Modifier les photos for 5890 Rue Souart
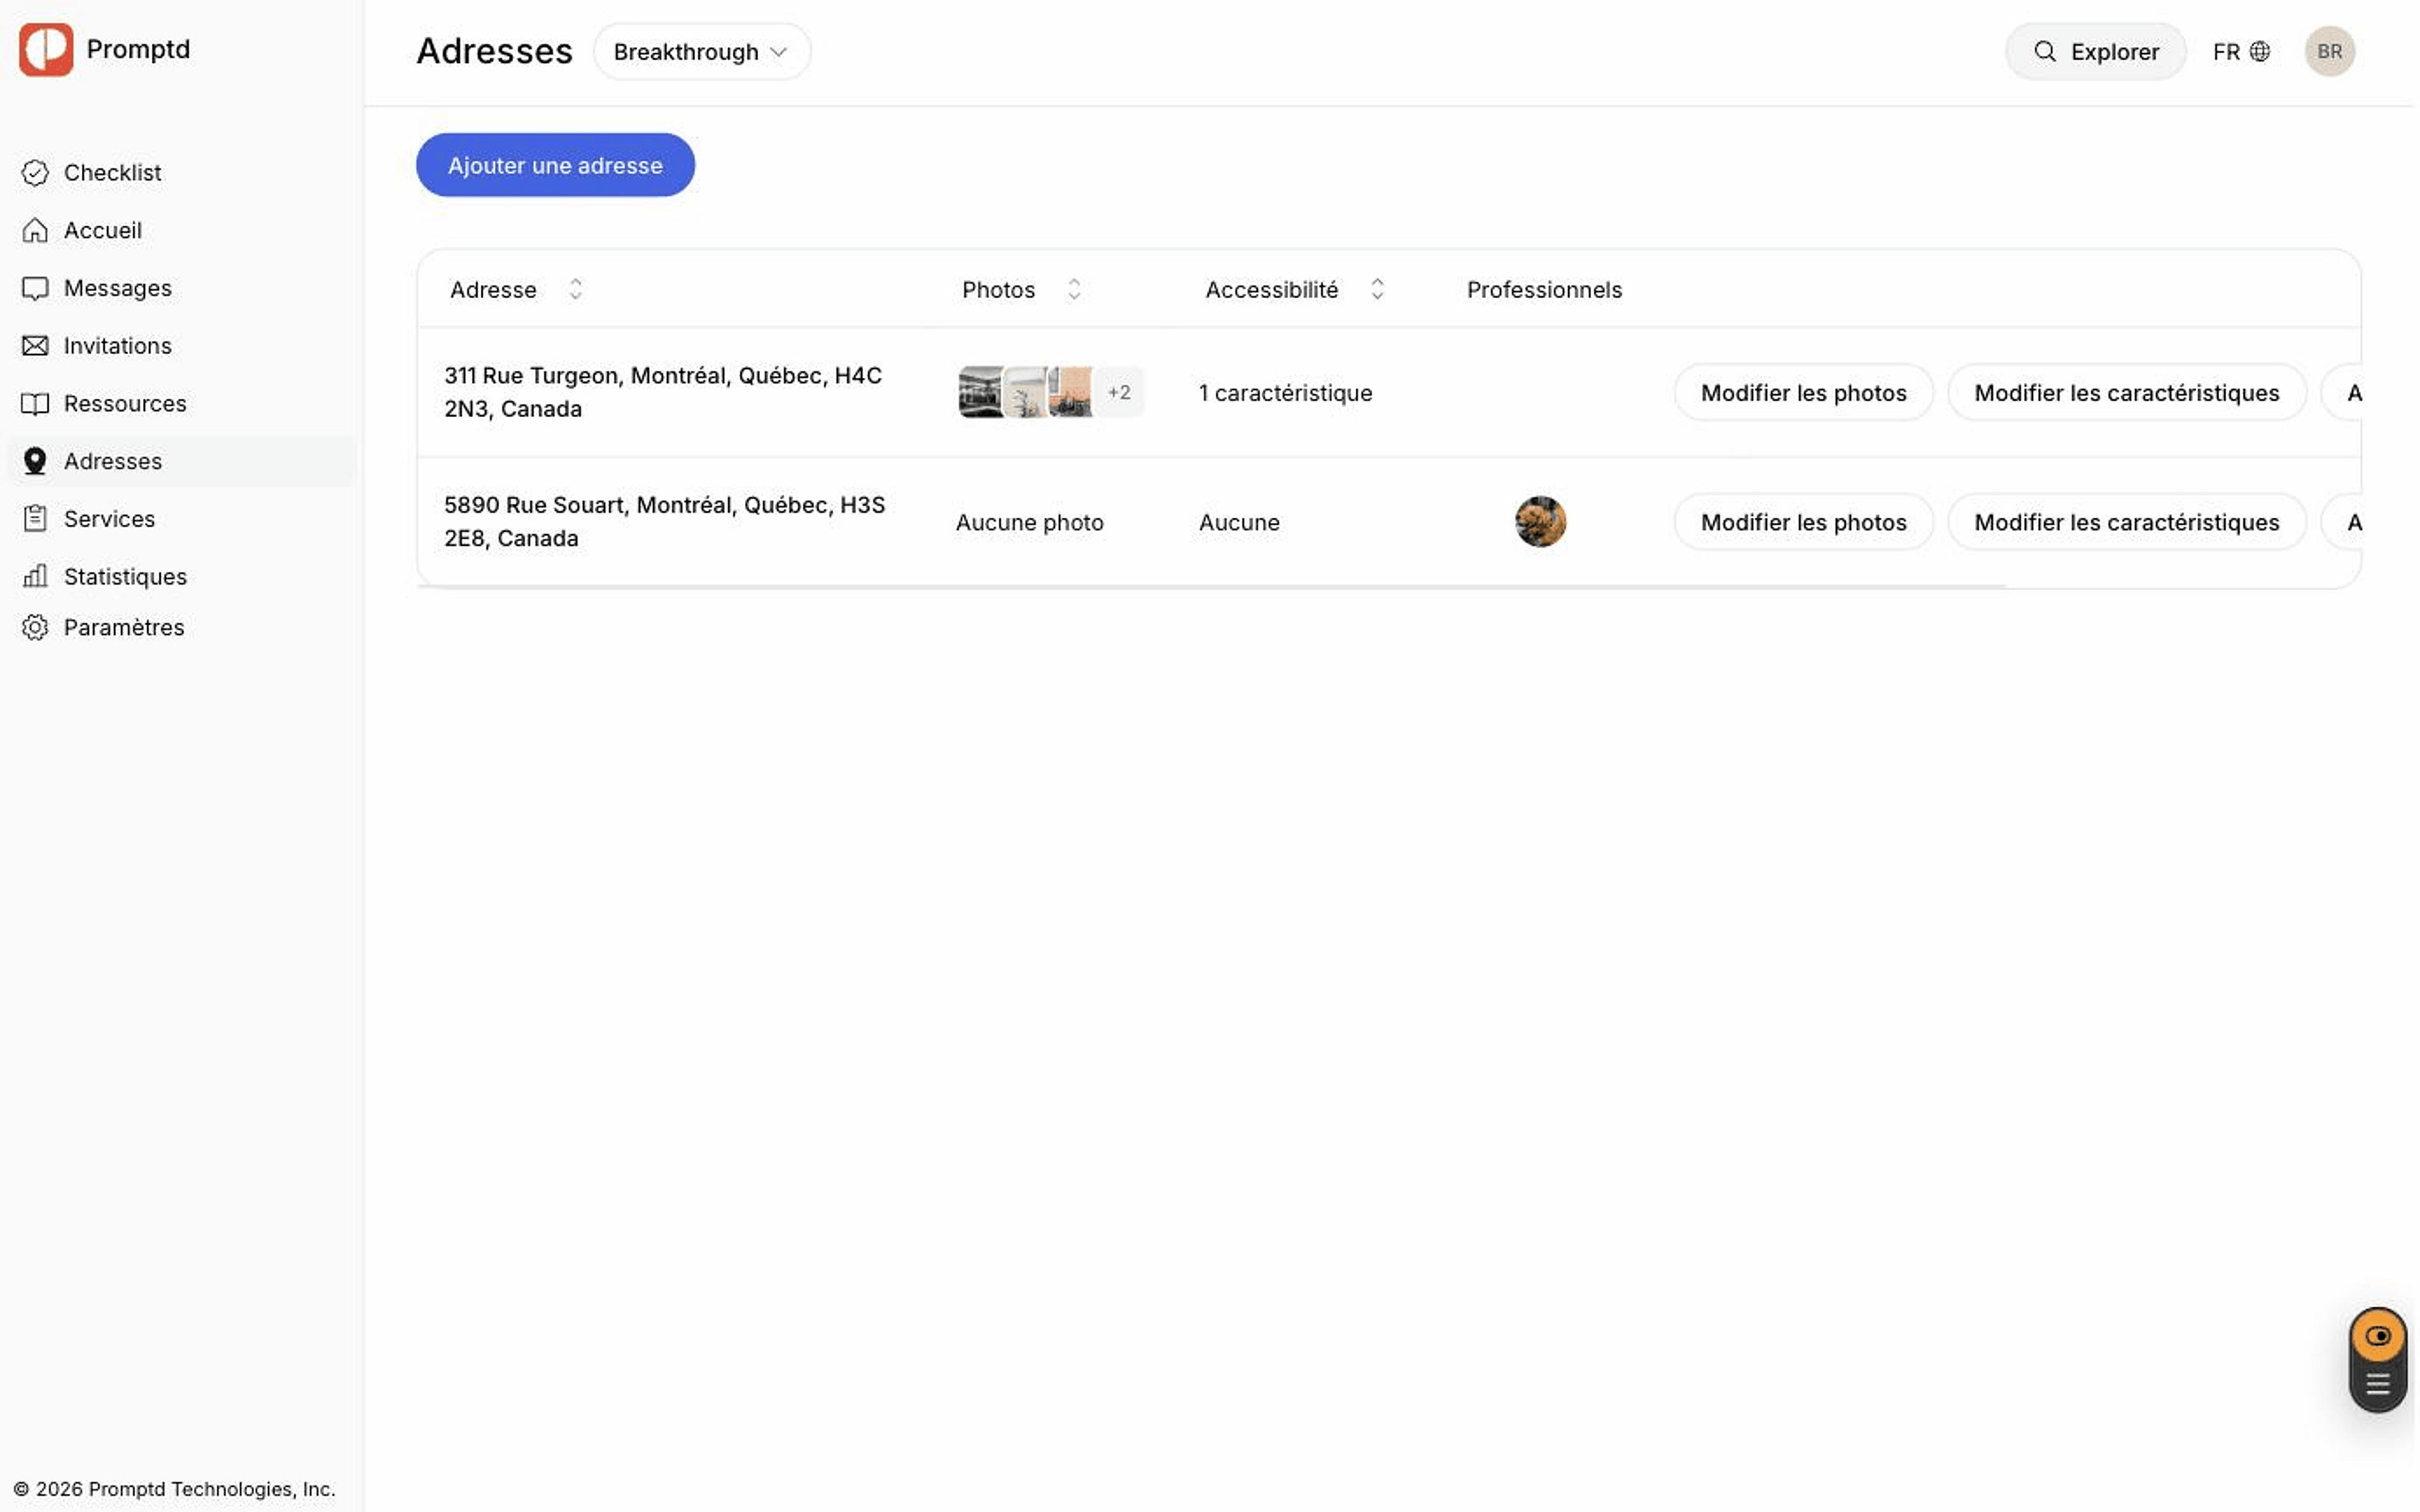Screen dimensions: 2420x1512 click(1804, 523)
